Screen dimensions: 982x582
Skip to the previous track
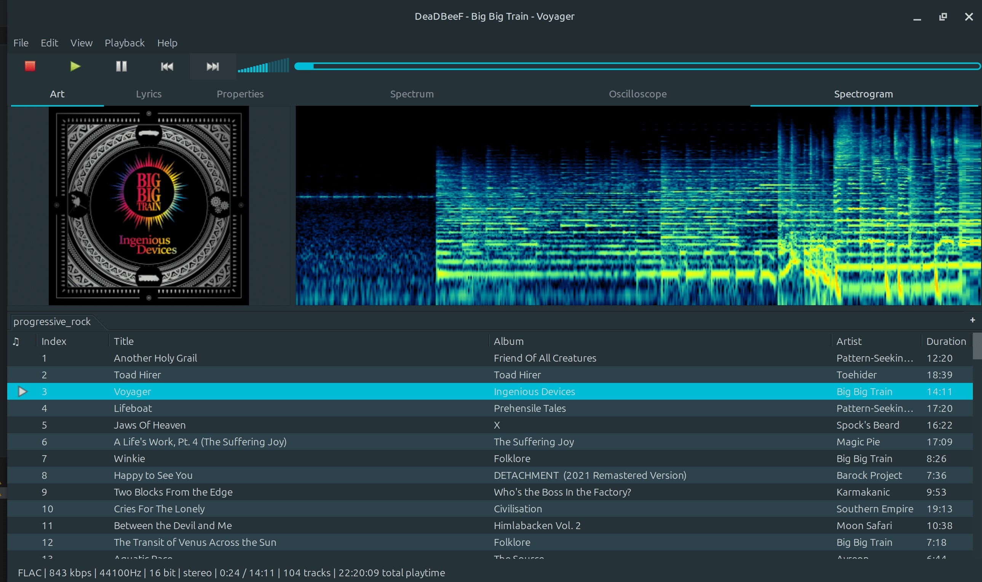click(x=167, y=66)
